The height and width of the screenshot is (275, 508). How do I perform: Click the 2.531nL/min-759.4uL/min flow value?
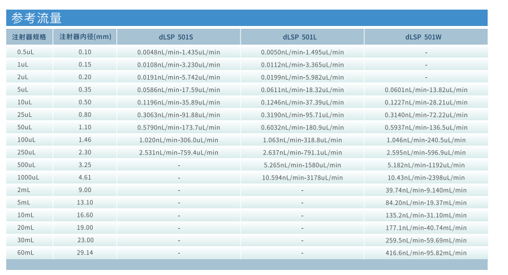(x=178, y=152)
